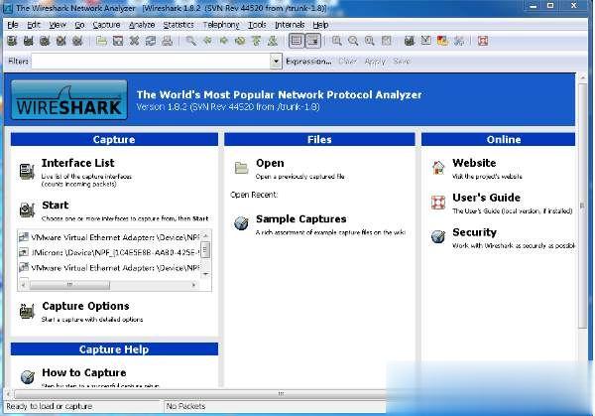Click the Start capture link

(56, 206)
